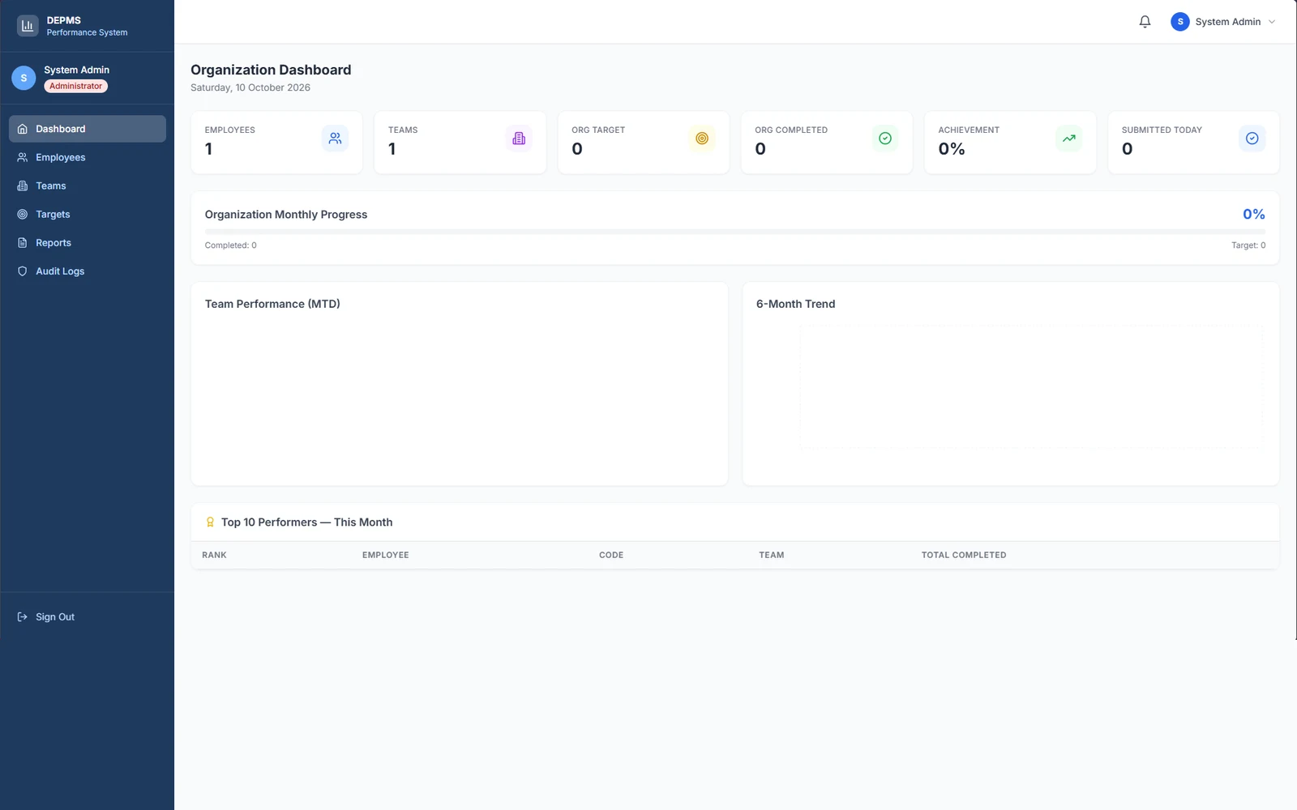Click the sidebar System Admin avatar

(24, 78)
